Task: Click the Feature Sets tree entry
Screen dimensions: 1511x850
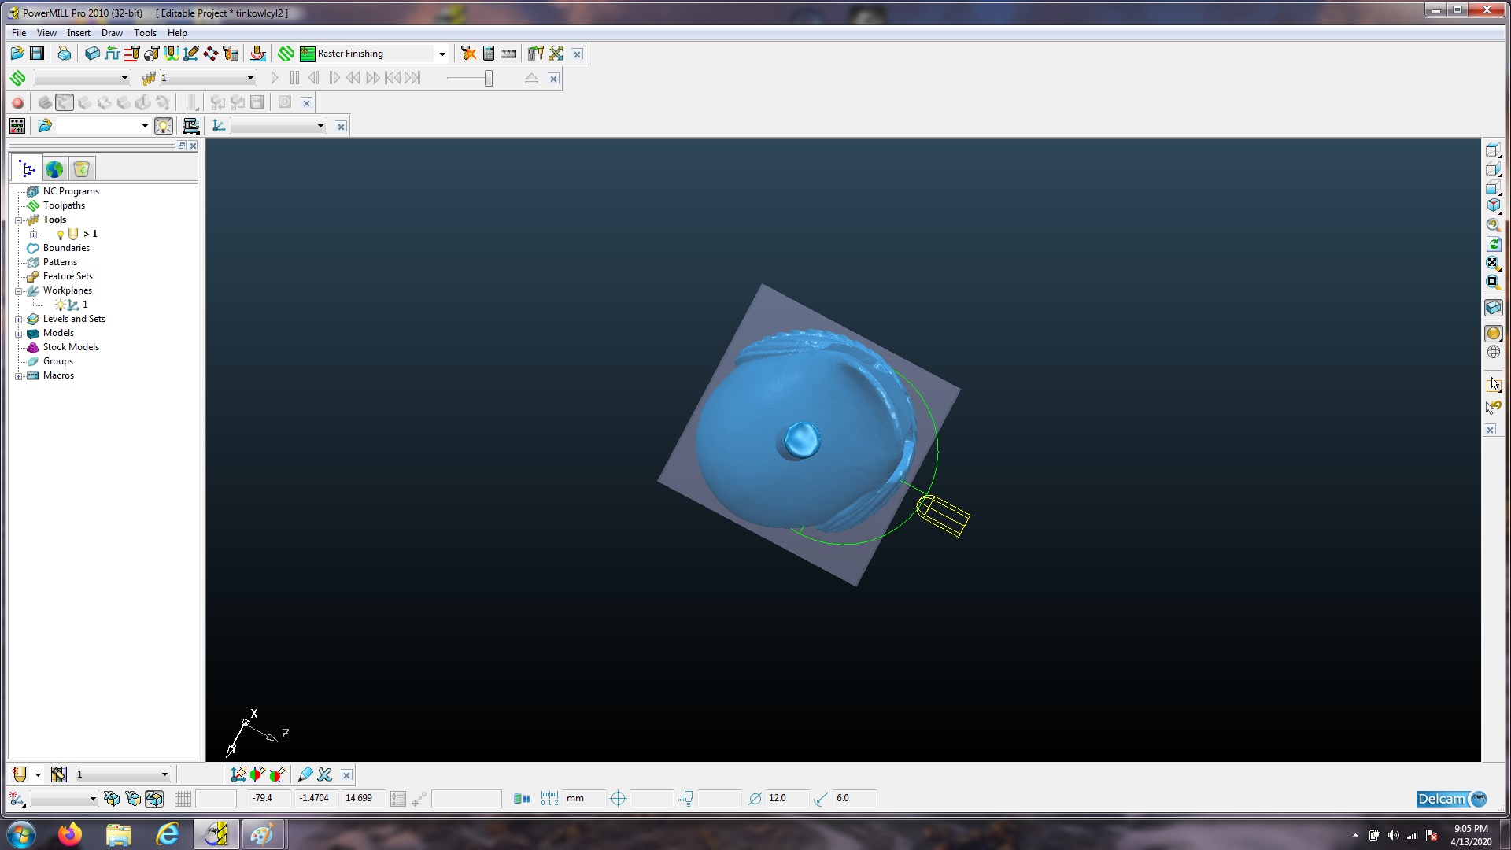Action: [68, 276]
